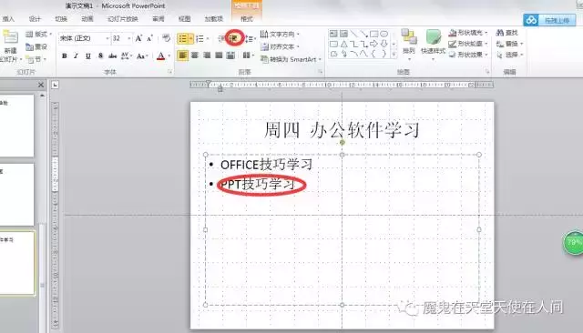Toggle Center alignment
This screenshot has width=583, height=333.
195,55
